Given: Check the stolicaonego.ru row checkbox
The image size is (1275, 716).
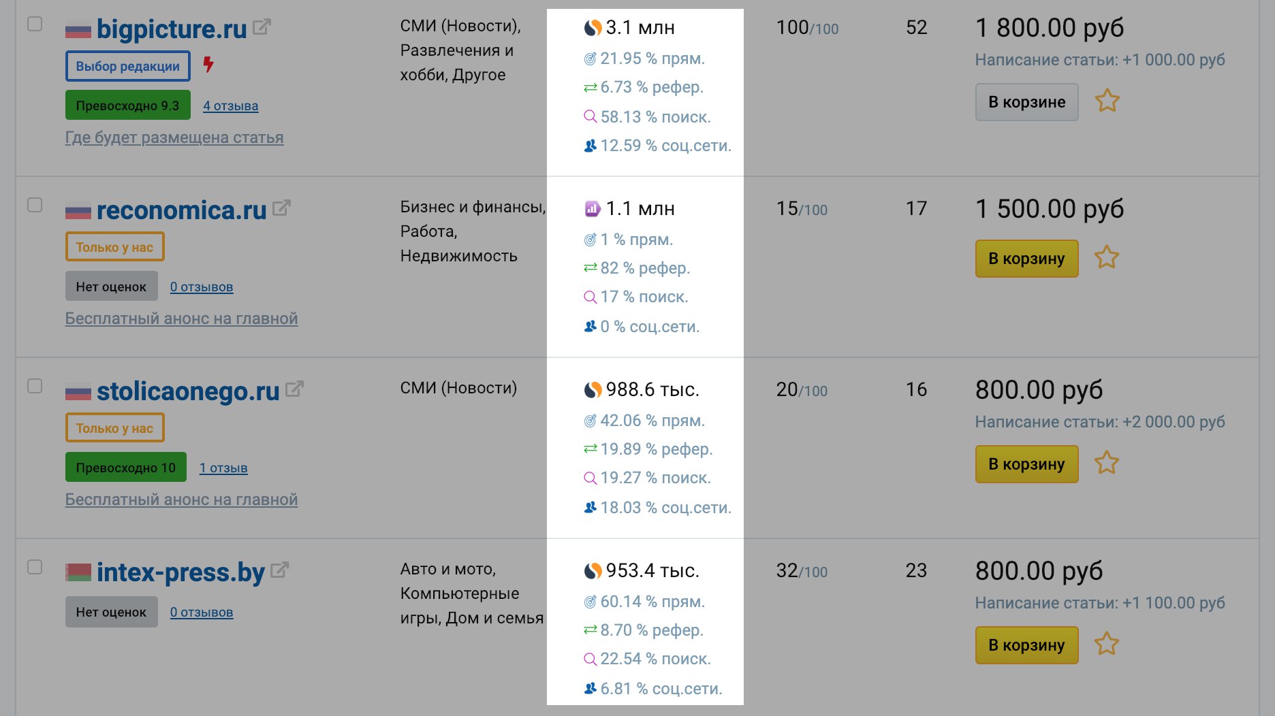Looking at the screenshot, I should [35, 386].
